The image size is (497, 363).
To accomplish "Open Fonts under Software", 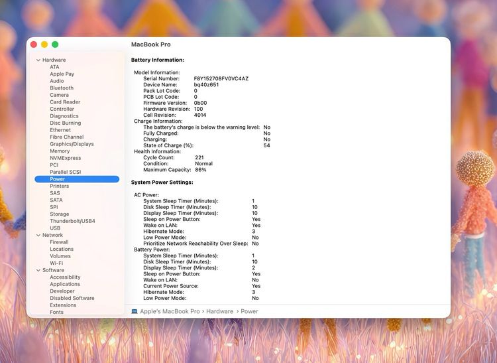I will [x=56, y=312].
